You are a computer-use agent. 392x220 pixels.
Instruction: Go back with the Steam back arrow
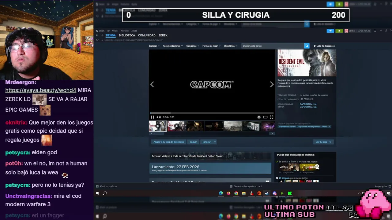pyautogui.click(x=97, y=35)
